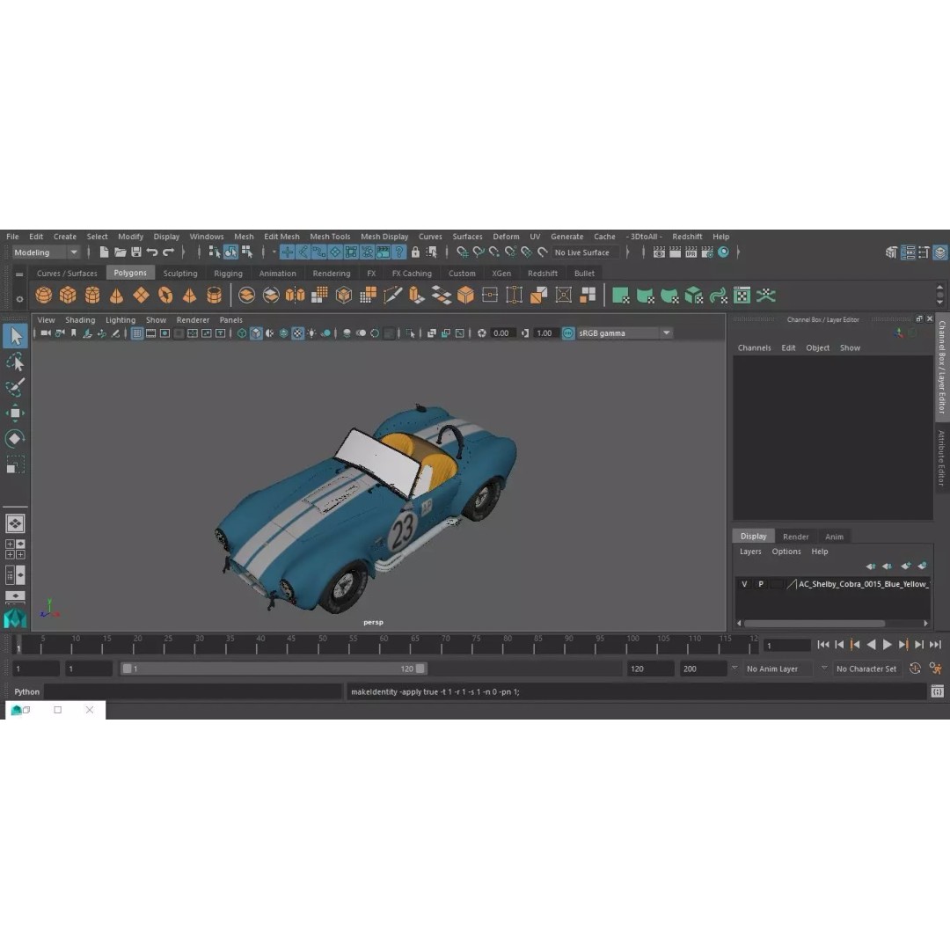This screenshot has width=950, height=950.
Task: Click the Python language toggle label
Action: [26, 691]
